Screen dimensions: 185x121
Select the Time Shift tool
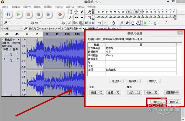(76, 18)
